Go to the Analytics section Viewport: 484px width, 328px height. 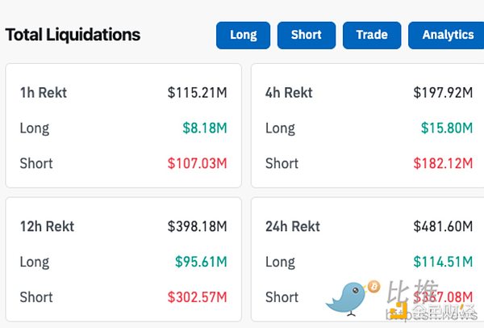point(448,35)
